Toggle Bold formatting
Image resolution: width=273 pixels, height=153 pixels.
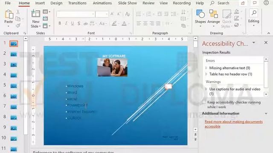(x=60, y=23)
